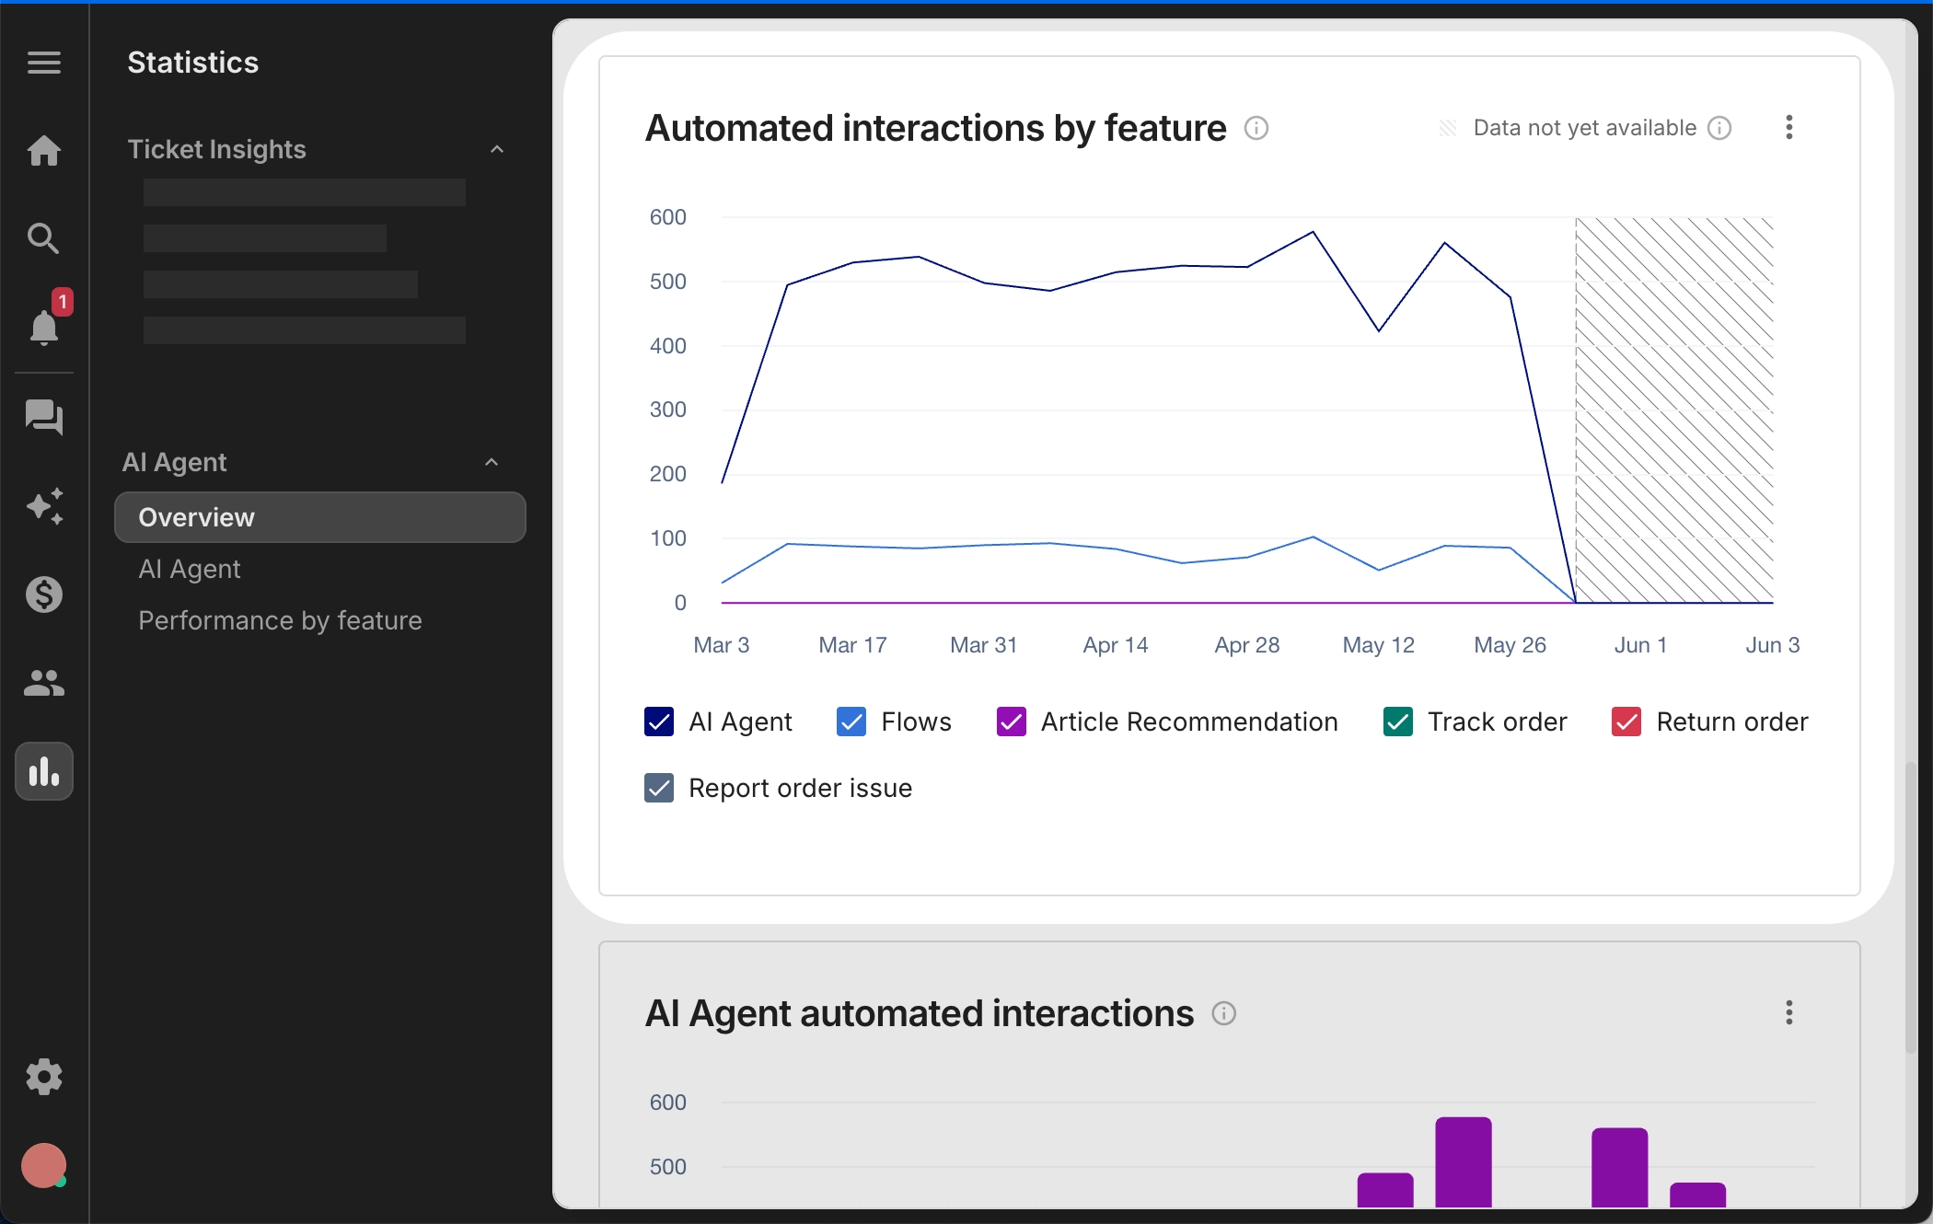Click the Data not yet available label
The image size is (1933, 1224).
pyautogui.click(x=1584, y=128)
